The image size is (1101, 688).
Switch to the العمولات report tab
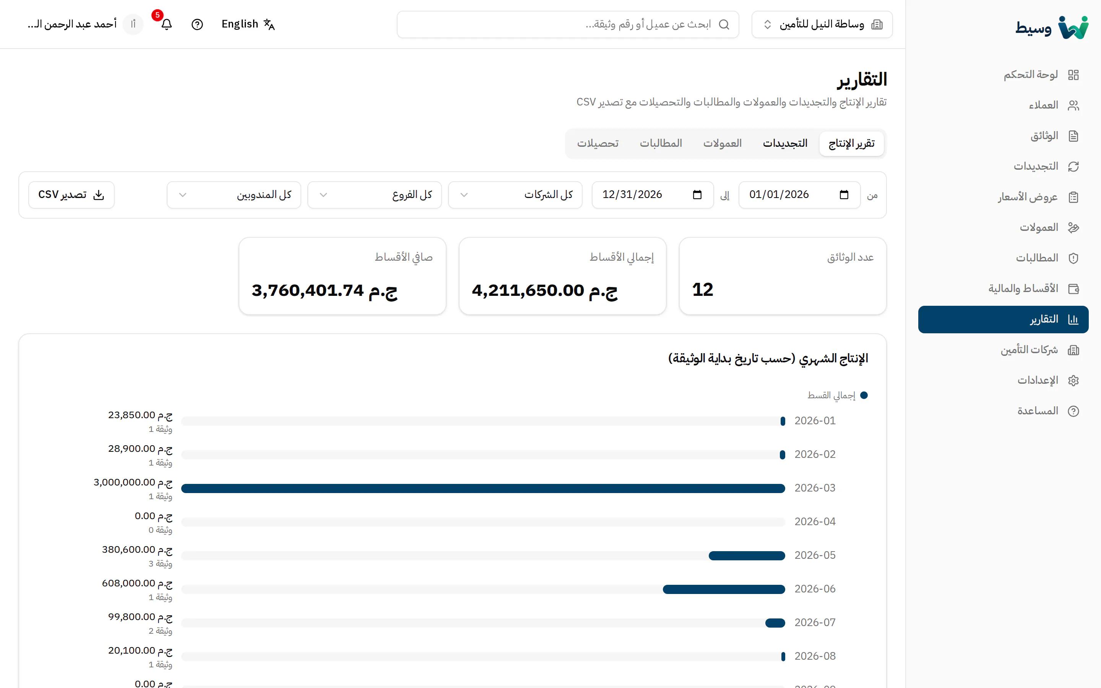tap(722, 143)
